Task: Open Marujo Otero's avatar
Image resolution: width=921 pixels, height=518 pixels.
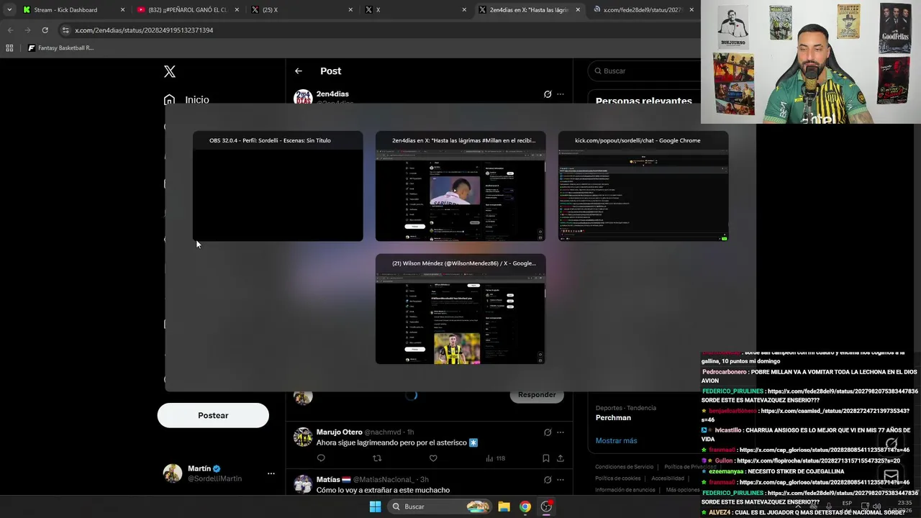Action: click(303, 437)
